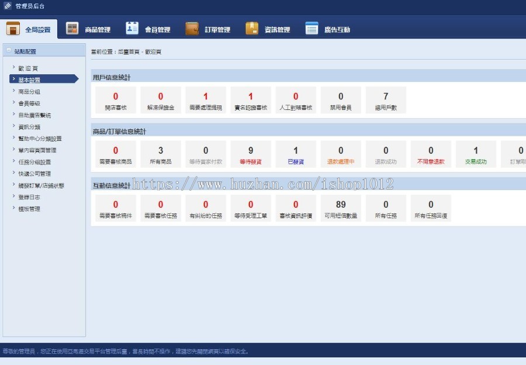
Task: Click the 管理员后台 logo icon
Action: click(x=8, y=5)
